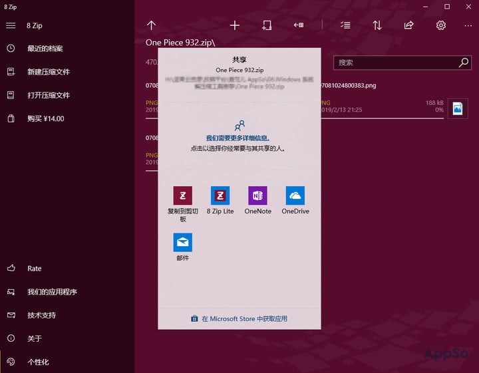Click the left-arrow grid toolbar icon

[x=299, y=25]
